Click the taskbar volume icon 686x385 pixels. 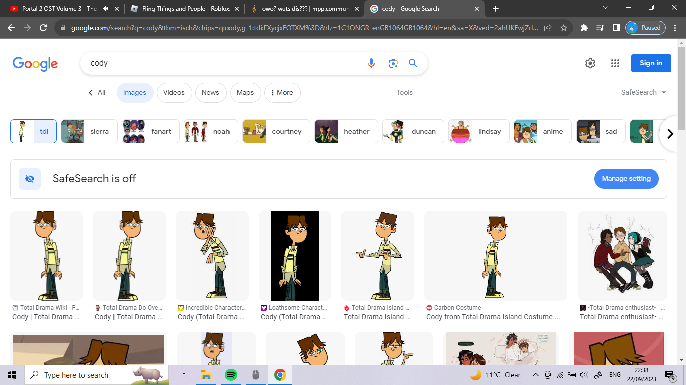coord(584,375)
